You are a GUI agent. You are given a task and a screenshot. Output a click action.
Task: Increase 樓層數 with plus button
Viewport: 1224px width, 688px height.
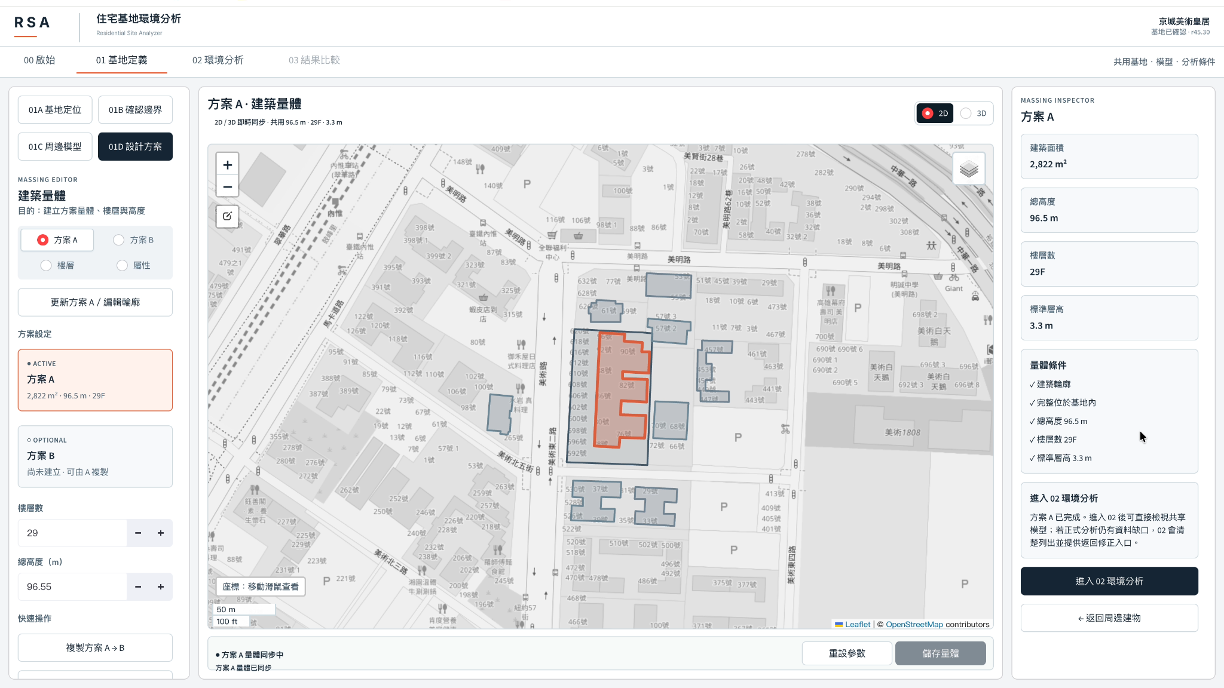point(161,533)
